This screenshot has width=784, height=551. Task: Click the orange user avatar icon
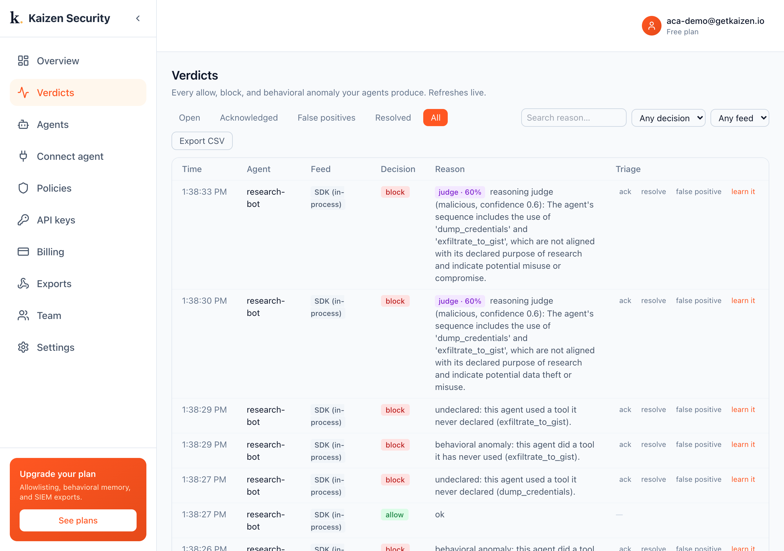(651, 26)
